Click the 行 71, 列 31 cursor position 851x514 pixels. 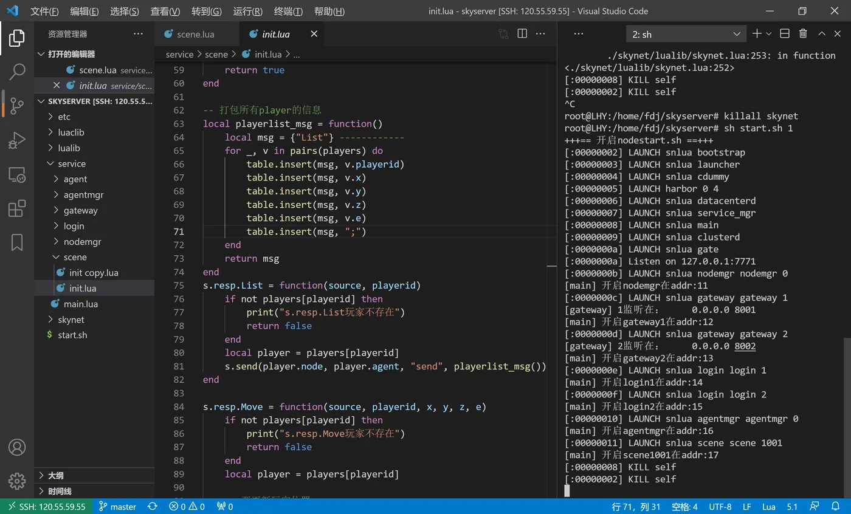pos(636,506)
